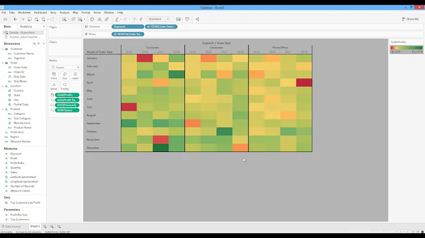Select the Customer Name dimension
The width and height of the screenshot is (425, 238).
pyautogui.click(x=24, y=54)
